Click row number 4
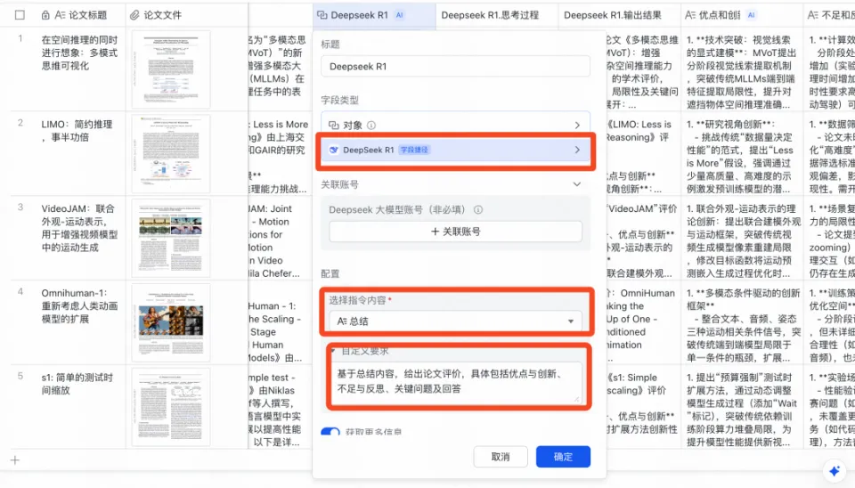This screenshot has height=488, width=855. 20,292
